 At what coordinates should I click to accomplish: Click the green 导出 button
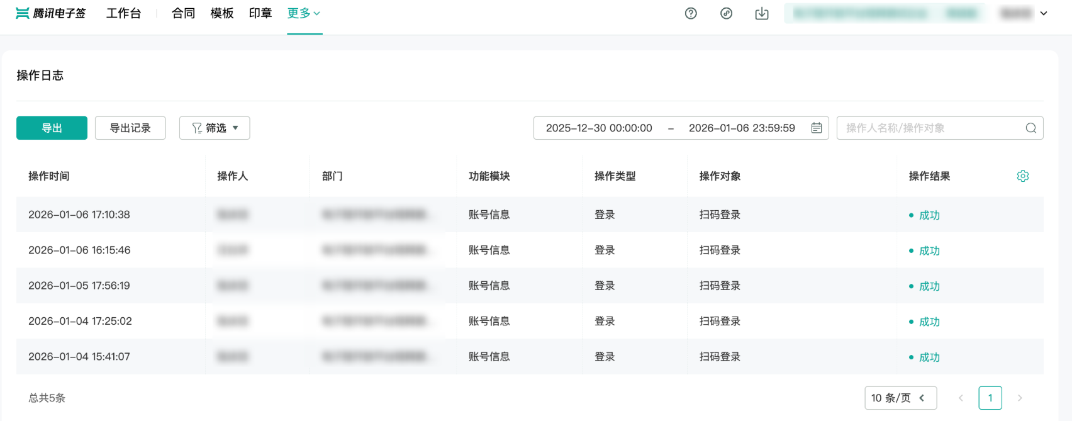(x=52, y=128)
